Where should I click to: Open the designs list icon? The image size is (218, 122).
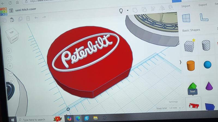pyautogui.click(x=11, y=11)
